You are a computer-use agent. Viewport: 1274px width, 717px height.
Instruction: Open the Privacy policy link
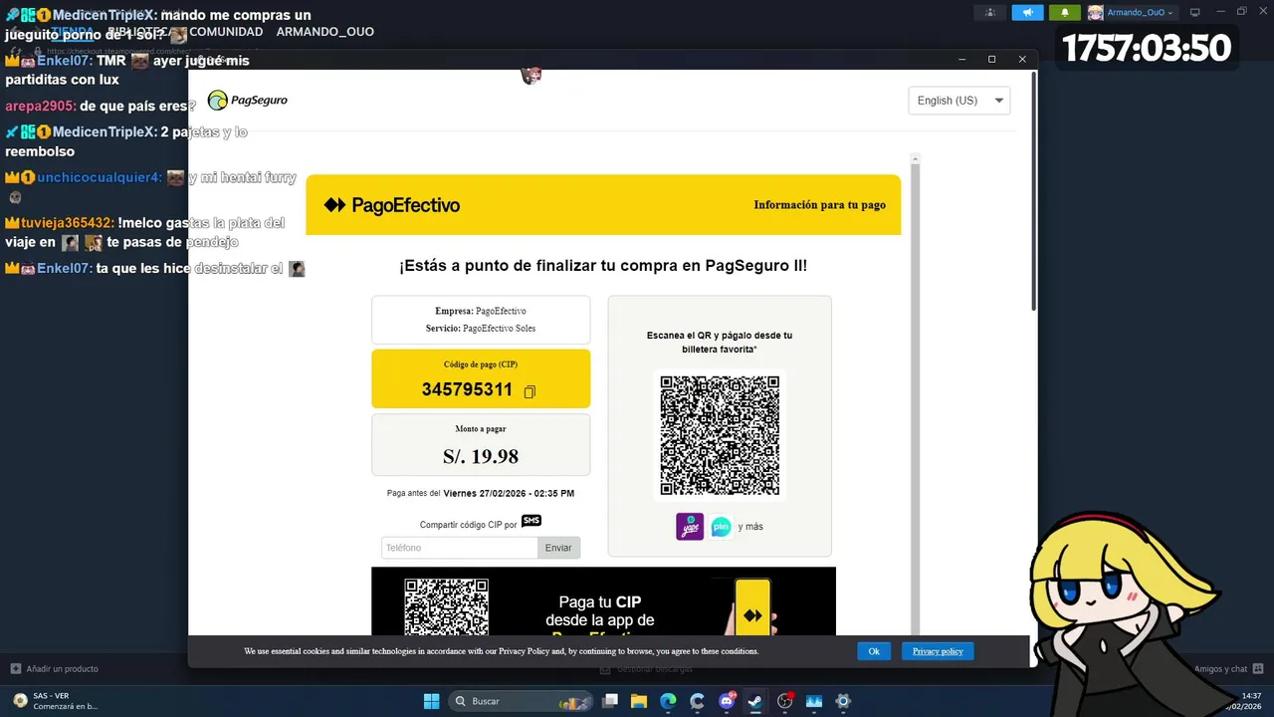point(938,651)
